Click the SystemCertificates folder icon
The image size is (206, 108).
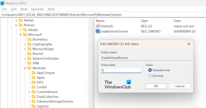pyautogui.click(x=29, y=59)
